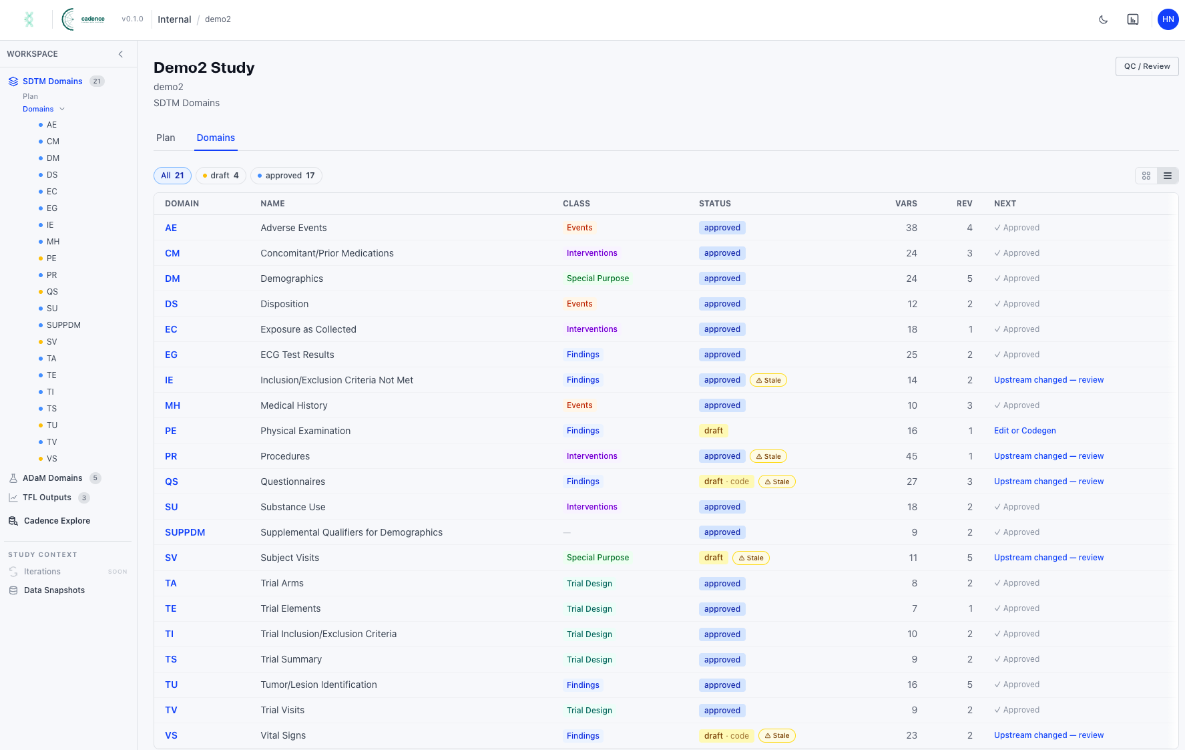The height and width of the screenshot is (750, 1185).
Task: Open TS domain link in table
Action: (171, 659)
